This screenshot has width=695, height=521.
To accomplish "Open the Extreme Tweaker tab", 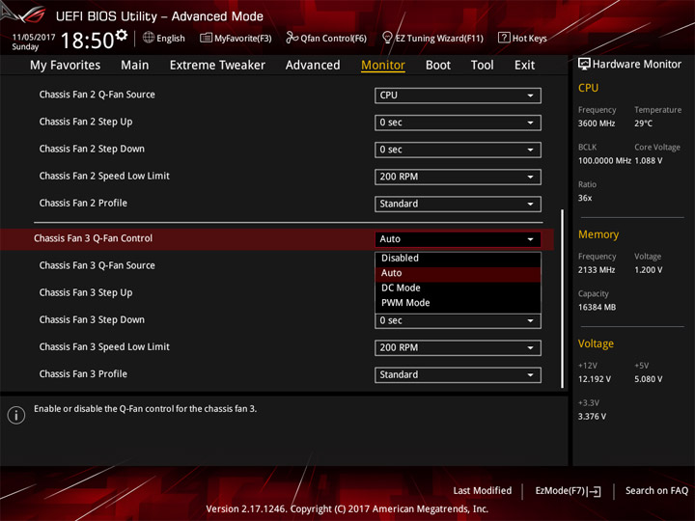I will (217, 66).
